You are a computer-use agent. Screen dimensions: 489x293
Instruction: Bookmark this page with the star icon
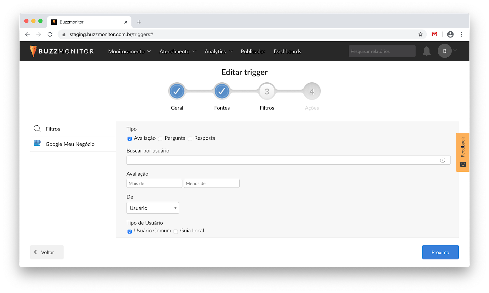(x=420, y=34)
